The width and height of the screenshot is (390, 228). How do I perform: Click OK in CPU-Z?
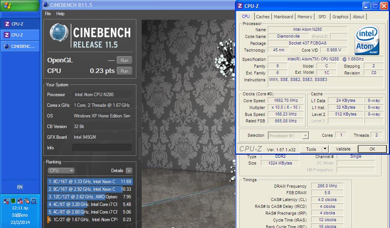coord(372,149)
